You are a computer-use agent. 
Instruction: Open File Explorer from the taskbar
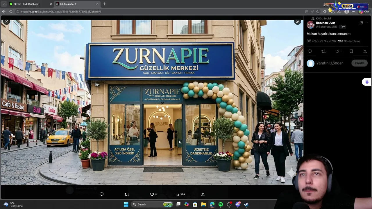pos(203,204)
